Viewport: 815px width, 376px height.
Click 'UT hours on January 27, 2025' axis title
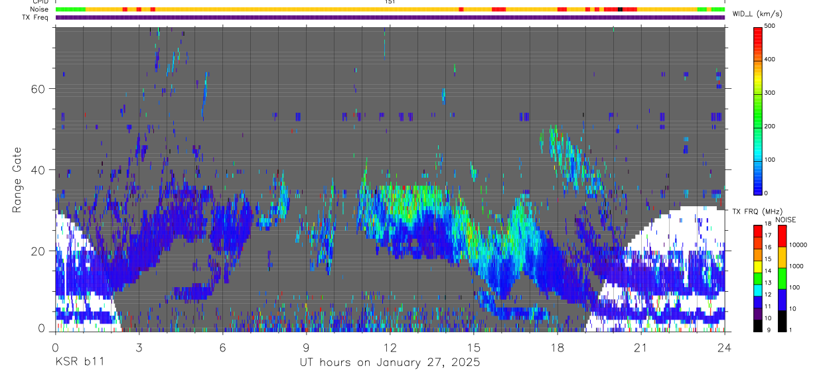tap(390, 363)
